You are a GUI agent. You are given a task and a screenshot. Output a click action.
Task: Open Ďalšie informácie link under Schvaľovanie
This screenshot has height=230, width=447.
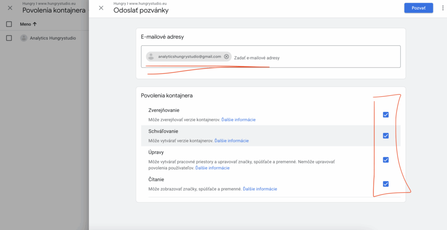[x=231, y=141]
